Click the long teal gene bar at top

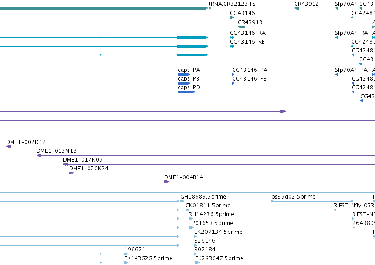[104, 8]
